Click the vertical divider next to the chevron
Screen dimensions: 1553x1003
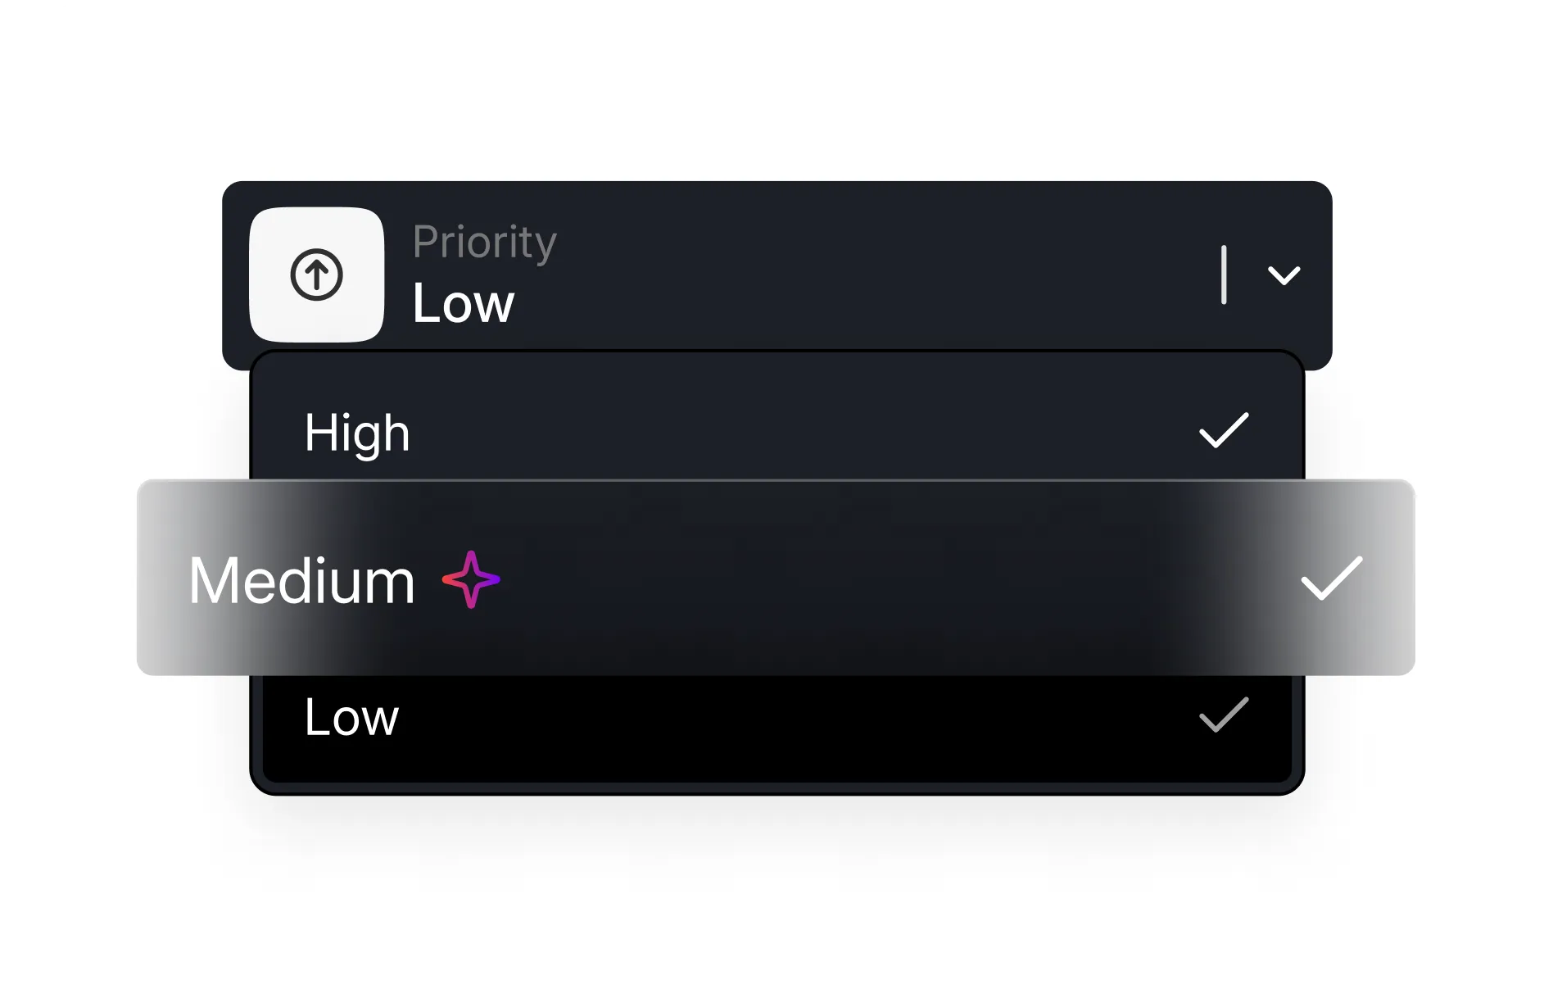(1224, 275)
